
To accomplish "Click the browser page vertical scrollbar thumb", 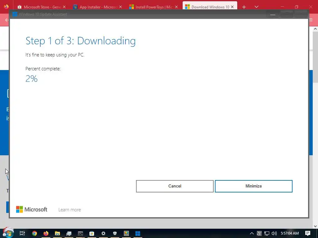I will 316,57.
